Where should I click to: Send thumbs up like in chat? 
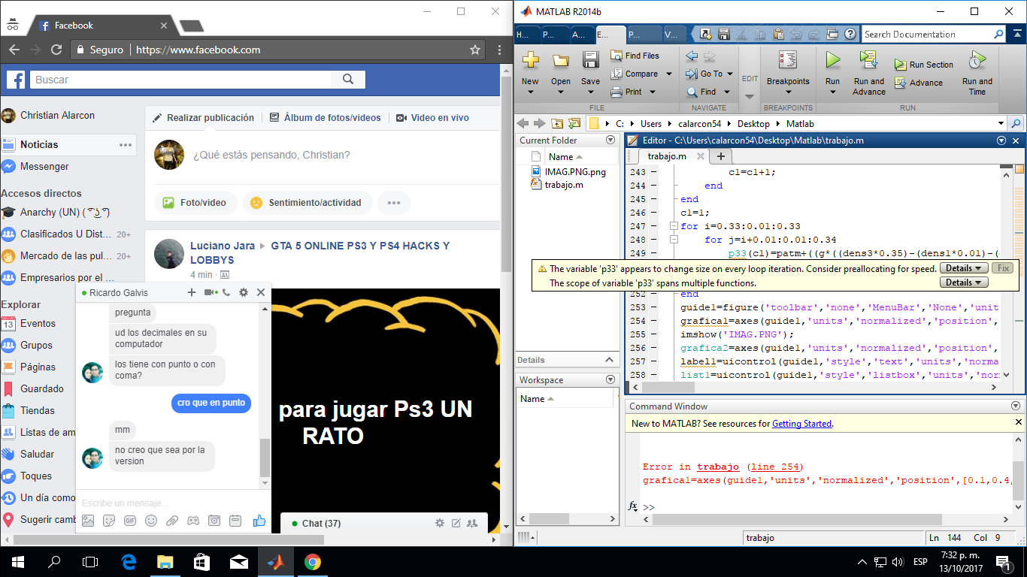tap(259, 520)
